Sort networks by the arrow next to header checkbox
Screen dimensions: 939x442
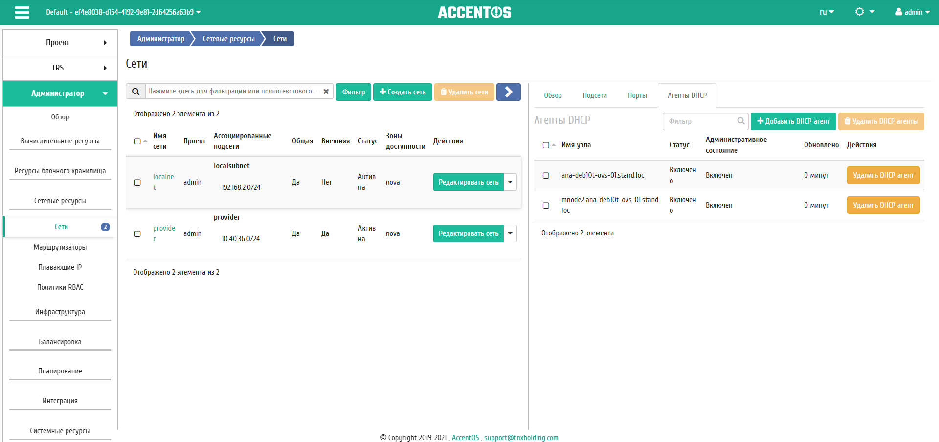point(145,141)
